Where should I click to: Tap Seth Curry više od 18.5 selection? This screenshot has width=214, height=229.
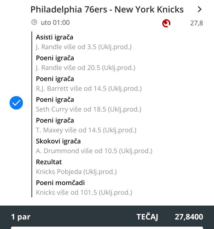[89, 109]
